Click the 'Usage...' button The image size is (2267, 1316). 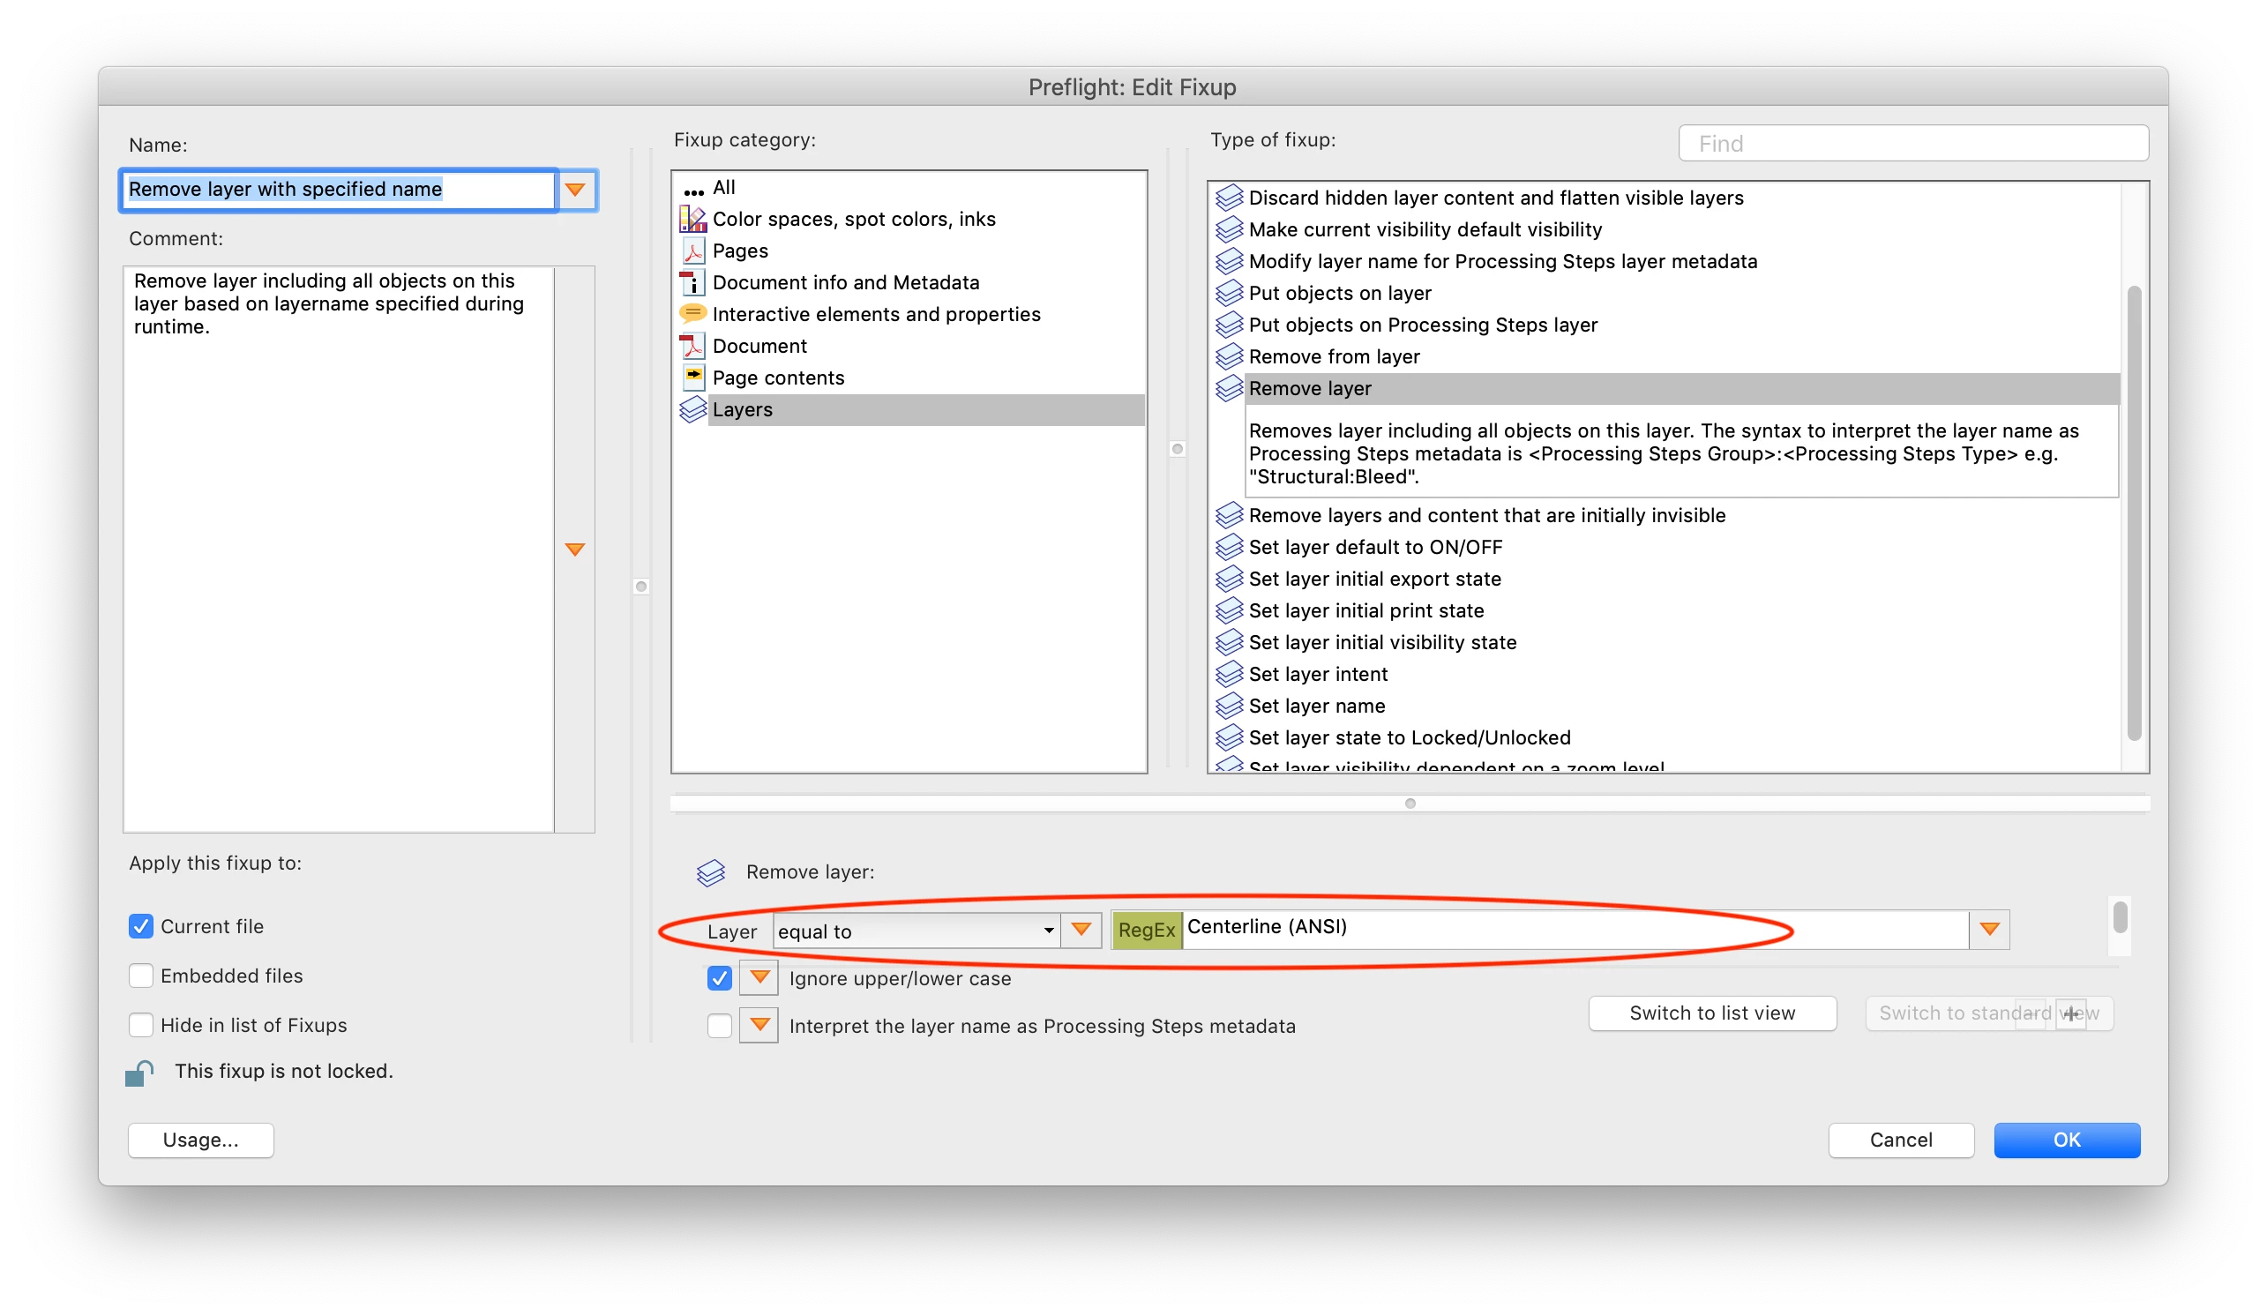[200, 1140]
